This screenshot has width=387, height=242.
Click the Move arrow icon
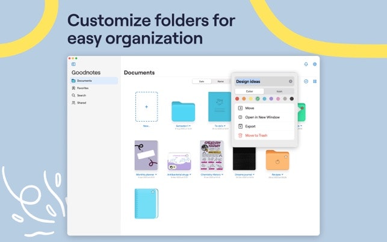click(240, 108)
